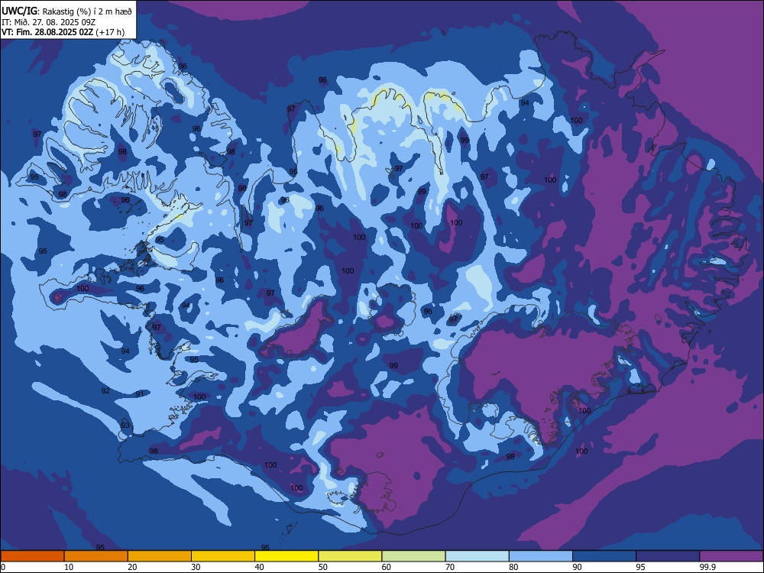
Task: Click the legend tick label '70'
Action: (x=450, y=567)
